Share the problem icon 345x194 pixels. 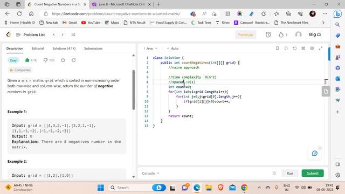(74, 60)
